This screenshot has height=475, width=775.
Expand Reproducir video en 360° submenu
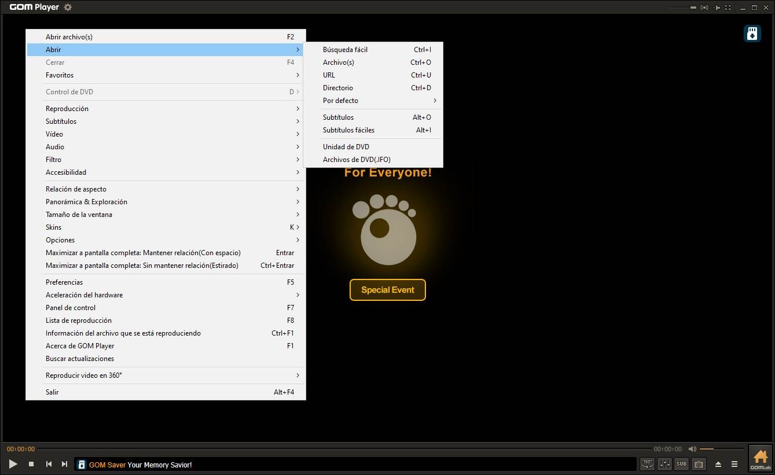166,375
